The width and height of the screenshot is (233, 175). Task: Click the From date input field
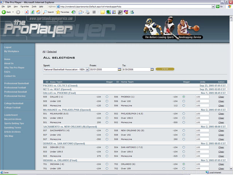point(104,69)
